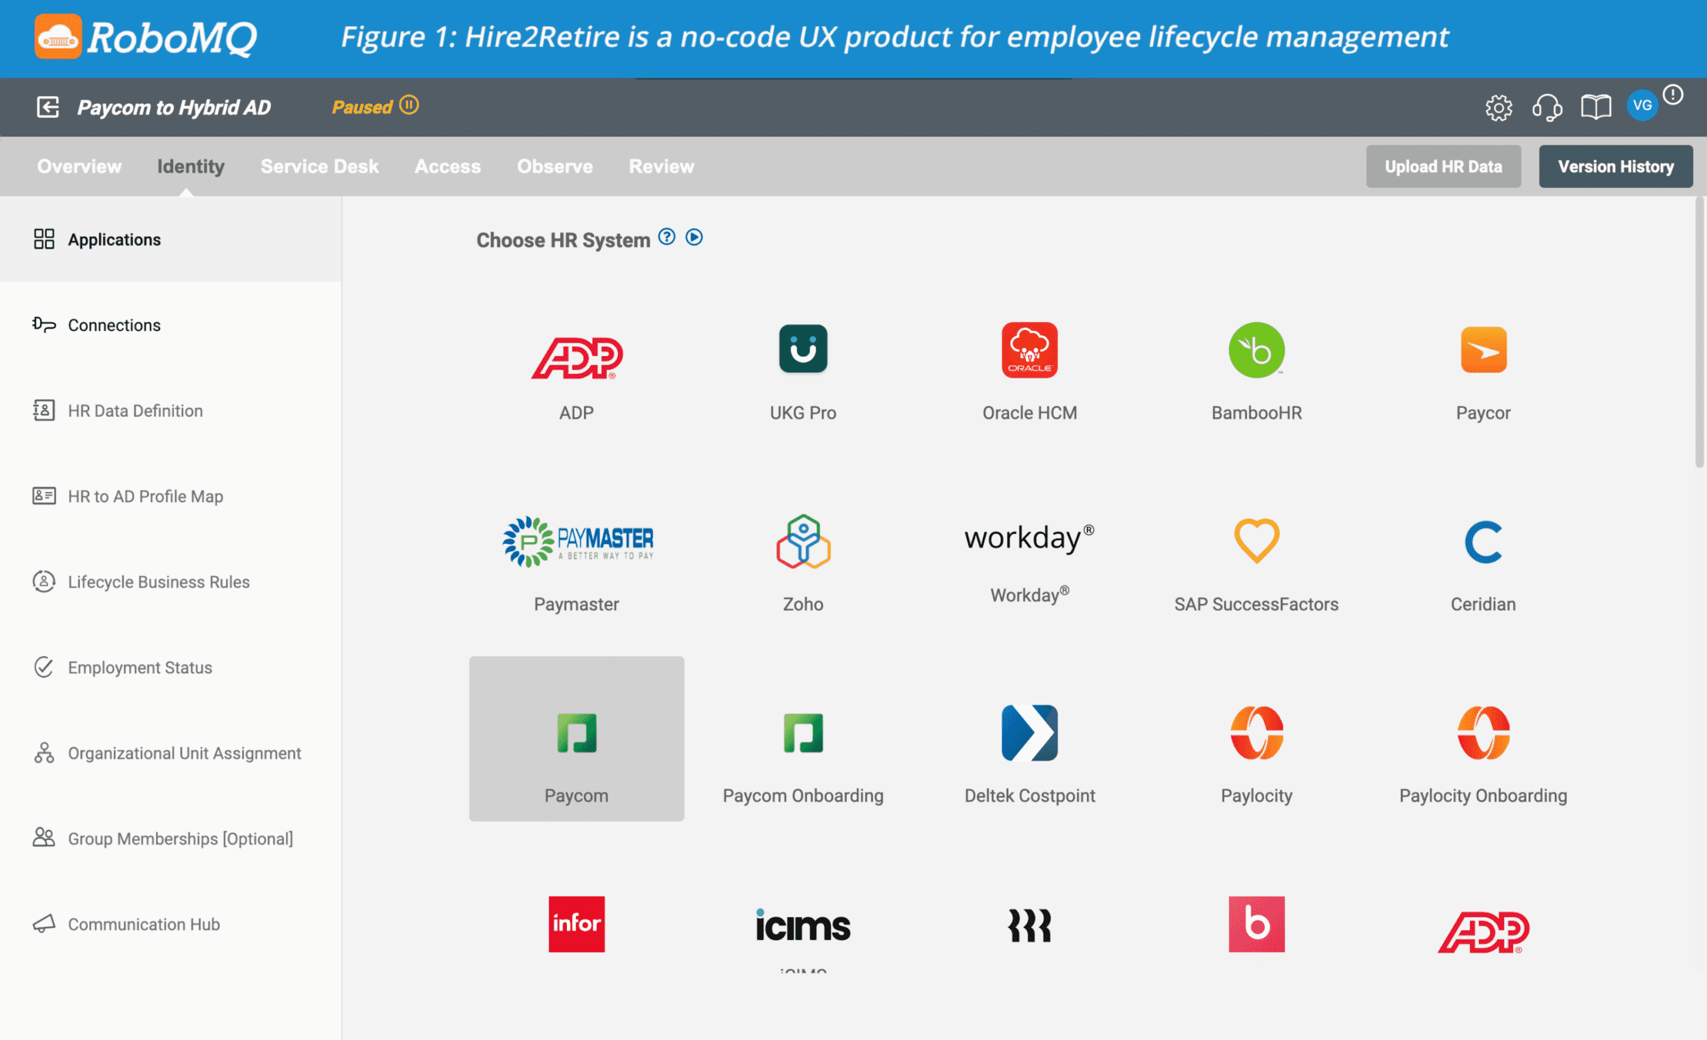Click the Upload HR Data button
Viewport: 1707px width, 1040px height.
[1443, 167]
